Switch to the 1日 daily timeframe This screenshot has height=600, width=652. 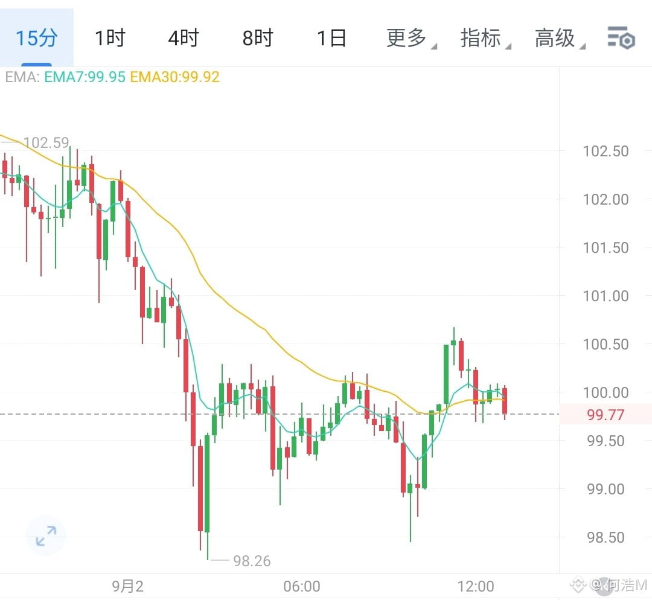point(331,38)
